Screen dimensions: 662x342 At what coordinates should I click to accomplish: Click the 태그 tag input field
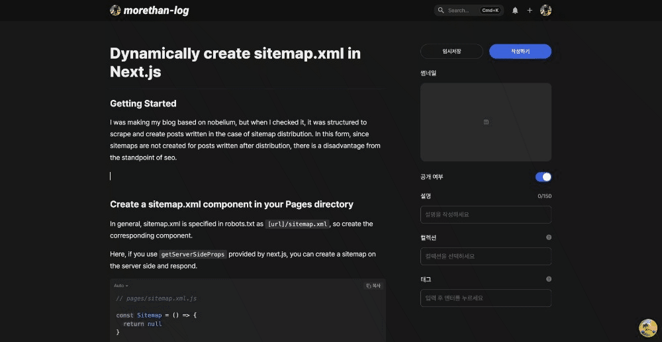486,298
